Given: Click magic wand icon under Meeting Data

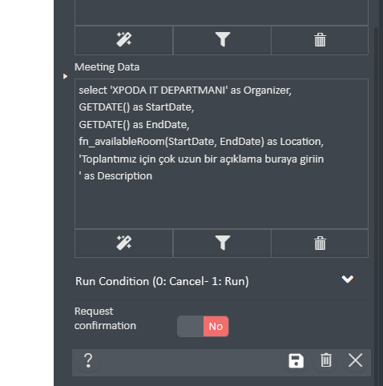Looking at the screenshot, I should click(123, 243).
